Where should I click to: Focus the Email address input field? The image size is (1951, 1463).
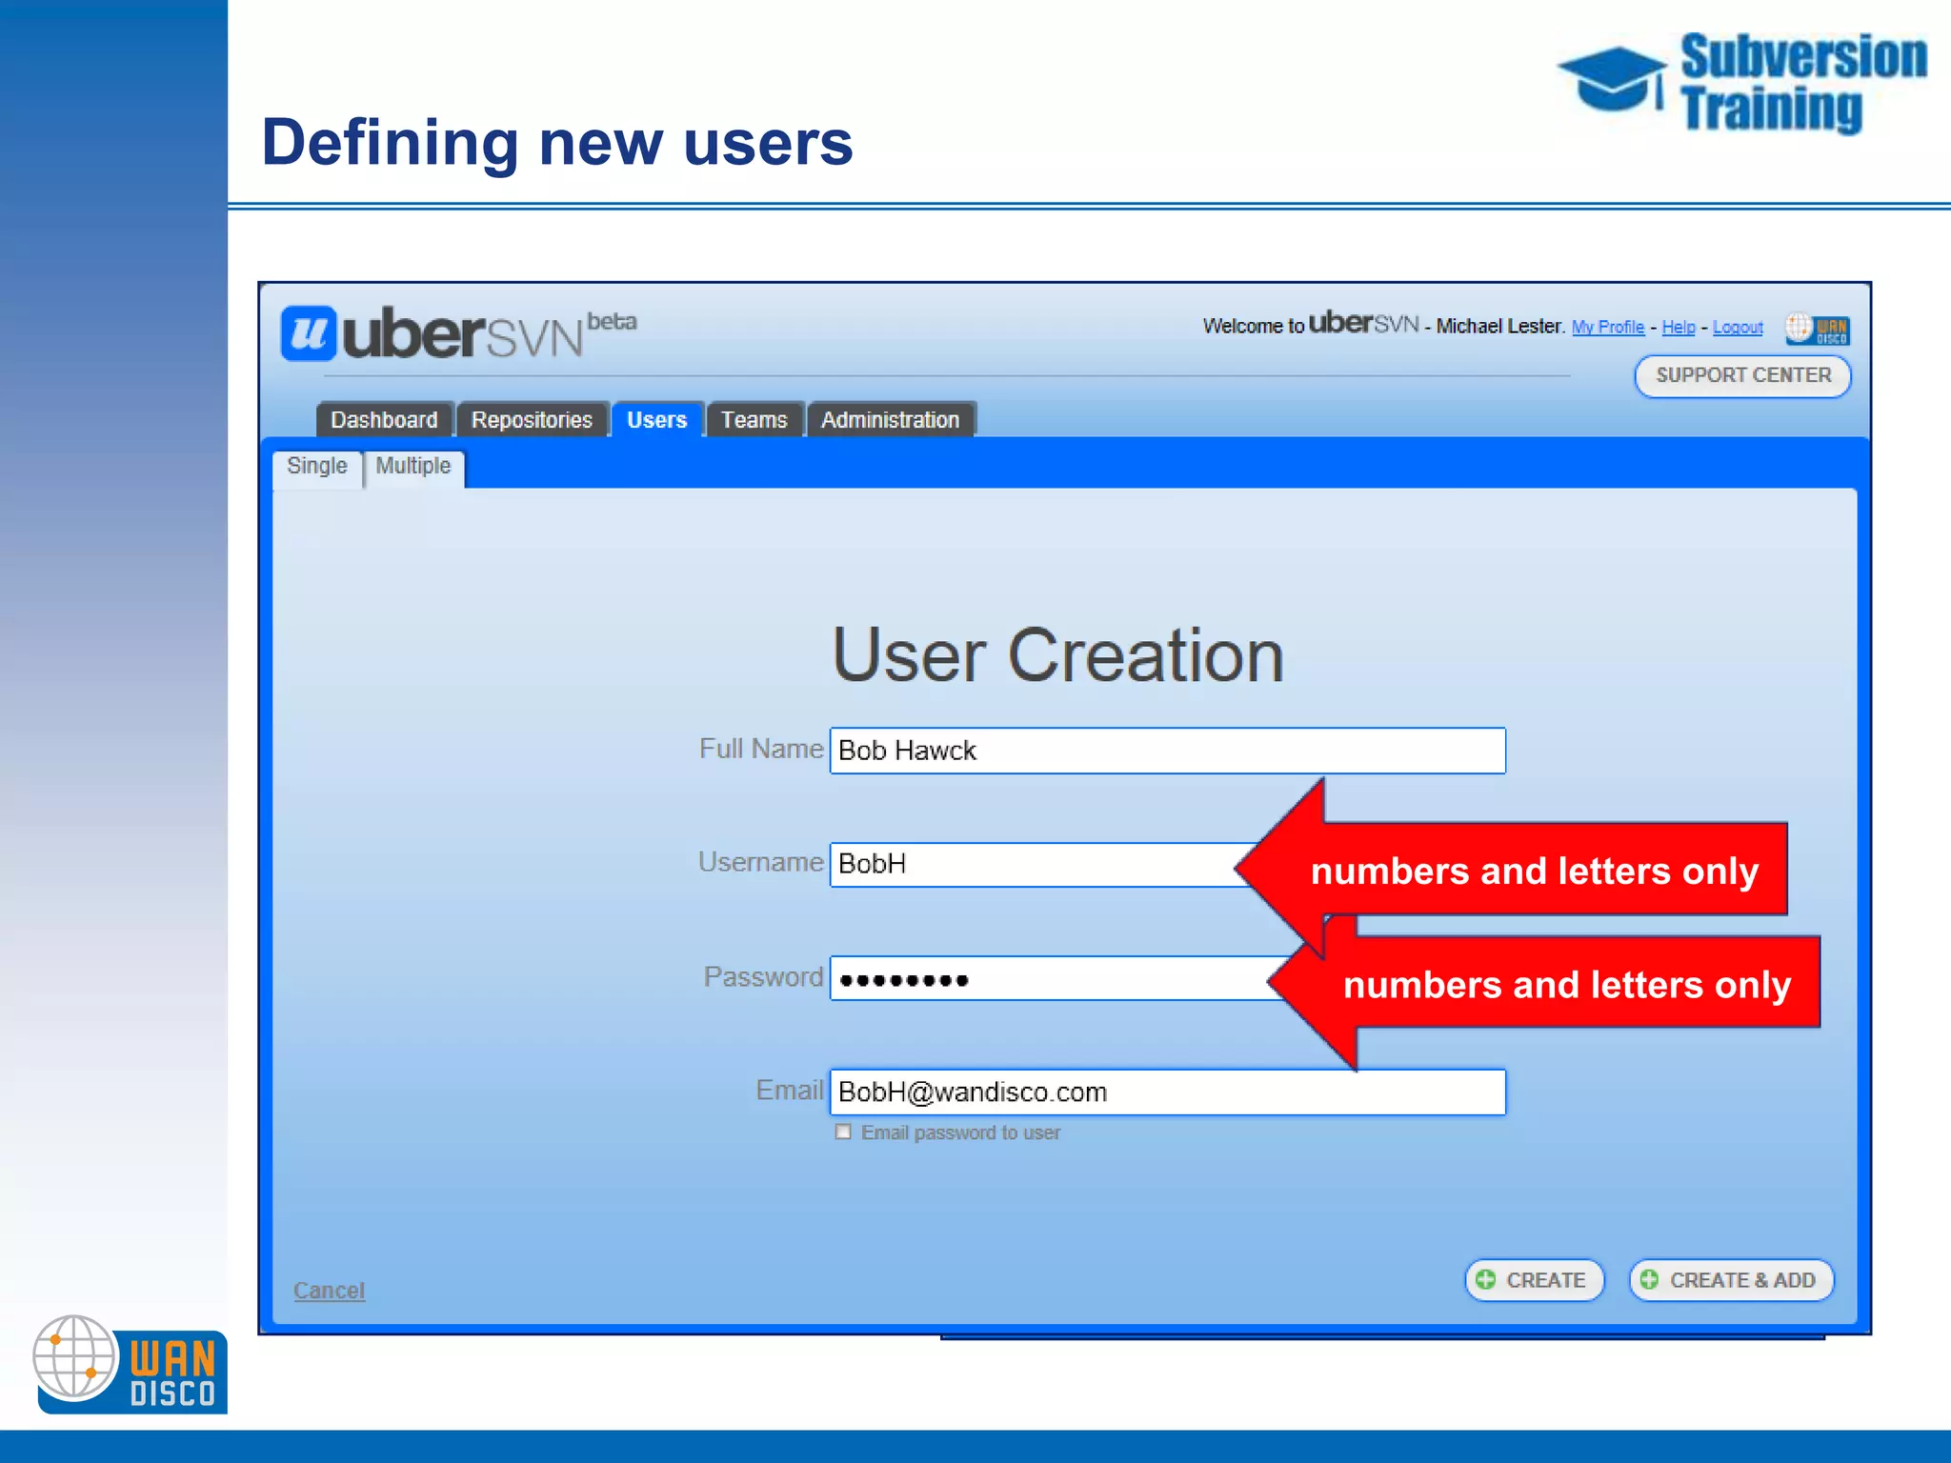pyautogui.click(x=1167, y=1092)
